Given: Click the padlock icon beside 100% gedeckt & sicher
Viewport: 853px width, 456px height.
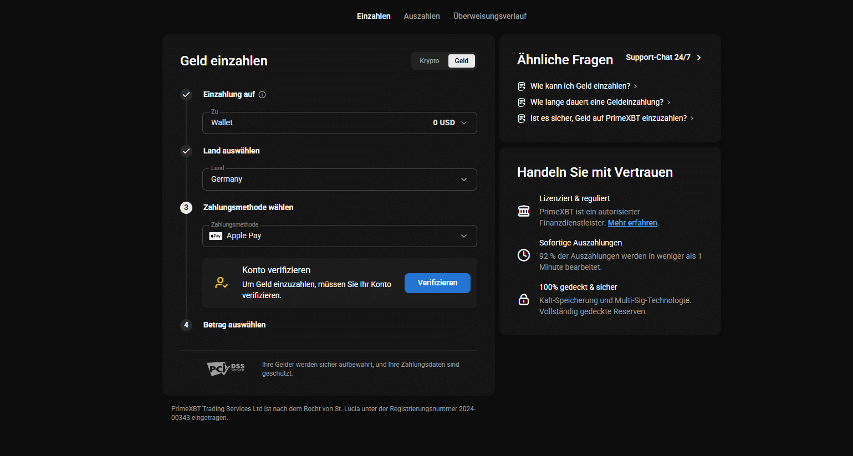Looking at the screenshot, I should [524, 299].
